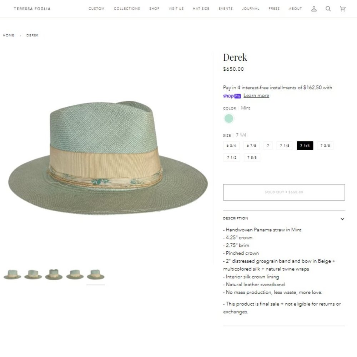The height and width of the screenshot is (357, 357).
Task: Open the CUSTOM menu item
Action: tap(96, 9)
